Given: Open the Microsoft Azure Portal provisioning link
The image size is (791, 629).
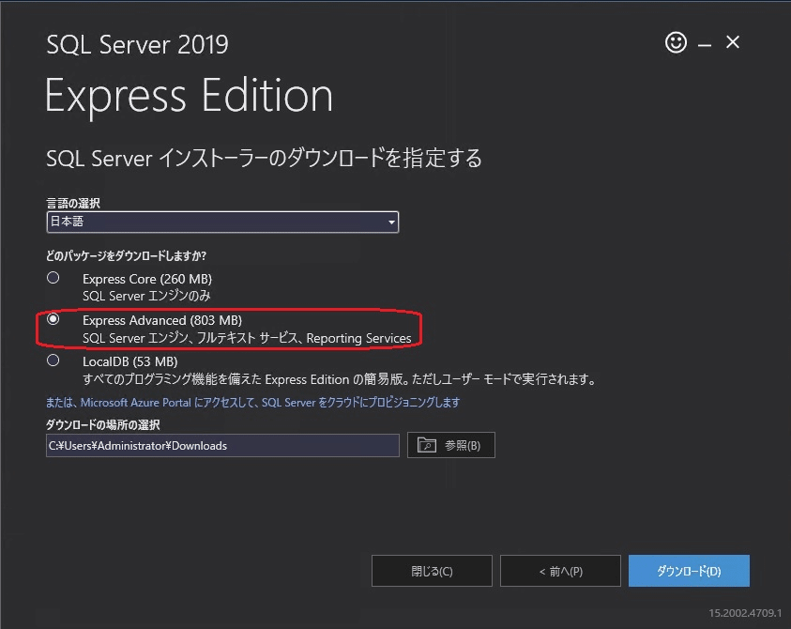Looking at the screenshot, I should pyautogui.click(x=252, y=403).
